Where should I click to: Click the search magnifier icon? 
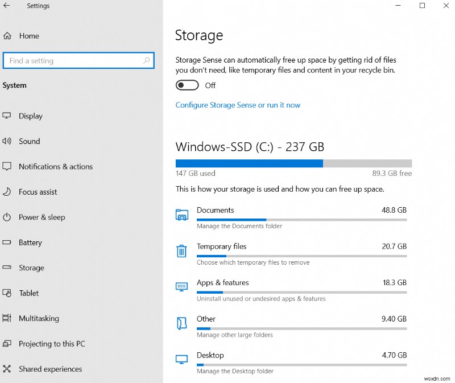pos(147,60)
